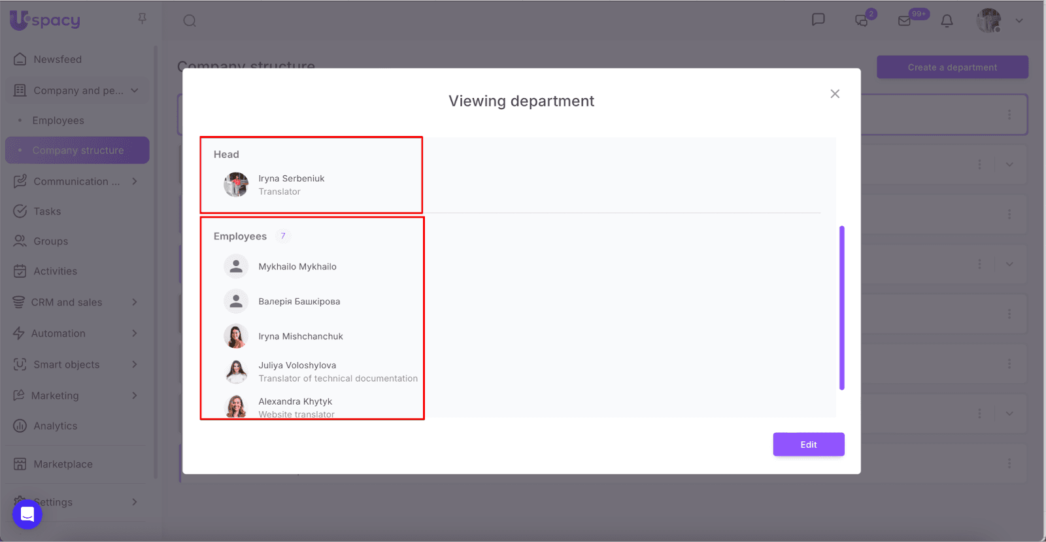This screenshot has height=542, width=1046.
Task: Open Analytics in the sidebar
Action: pyautogui.click(x=56, y=426)
